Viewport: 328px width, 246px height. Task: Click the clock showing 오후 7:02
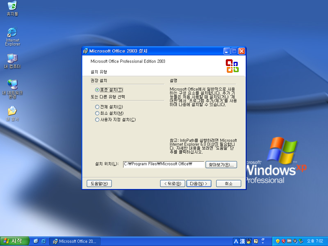[315, 241]
